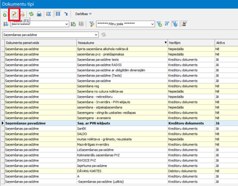
Task: Select the SALDO row in the list
Action: coord(119,134)
